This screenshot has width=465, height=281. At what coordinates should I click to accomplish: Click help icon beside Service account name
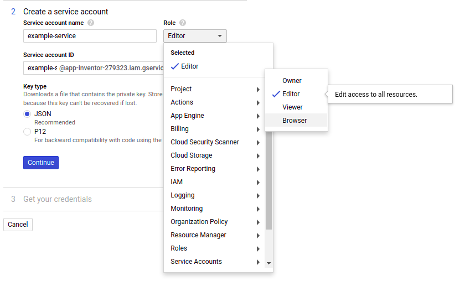coord(91,23)
